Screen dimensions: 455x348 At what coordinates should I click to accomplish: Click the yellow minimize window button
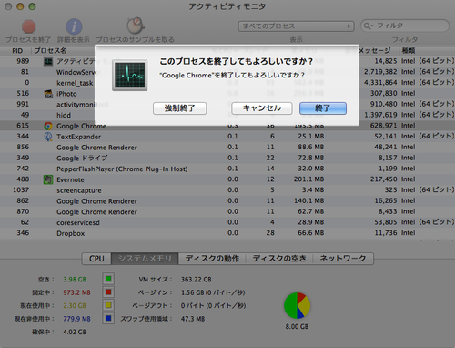tap(20, 6)
